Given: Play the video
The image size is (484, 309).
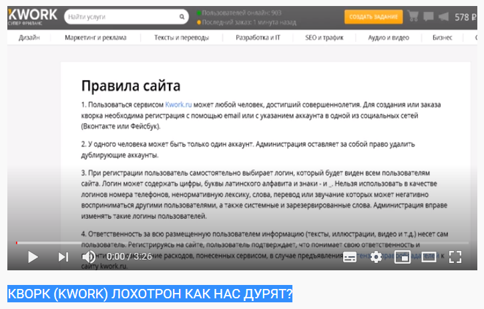Looking at the screenshot, I should point(33,257).
